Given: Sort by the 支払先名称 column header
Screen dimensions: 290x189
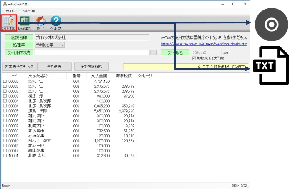Looking at the screenshot, I should click(x=38, y=76).
